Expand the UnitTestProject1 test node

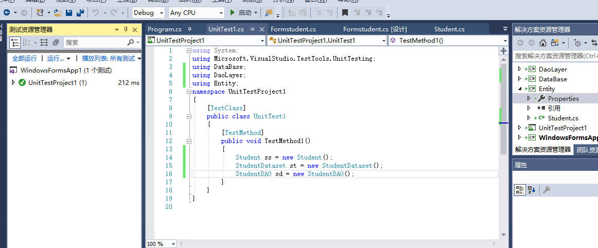14,82
